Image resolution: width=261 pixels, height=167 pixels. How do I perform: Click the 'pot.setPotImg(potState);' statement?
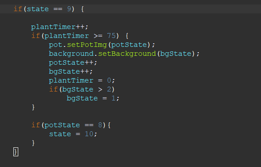pos(102,45)
